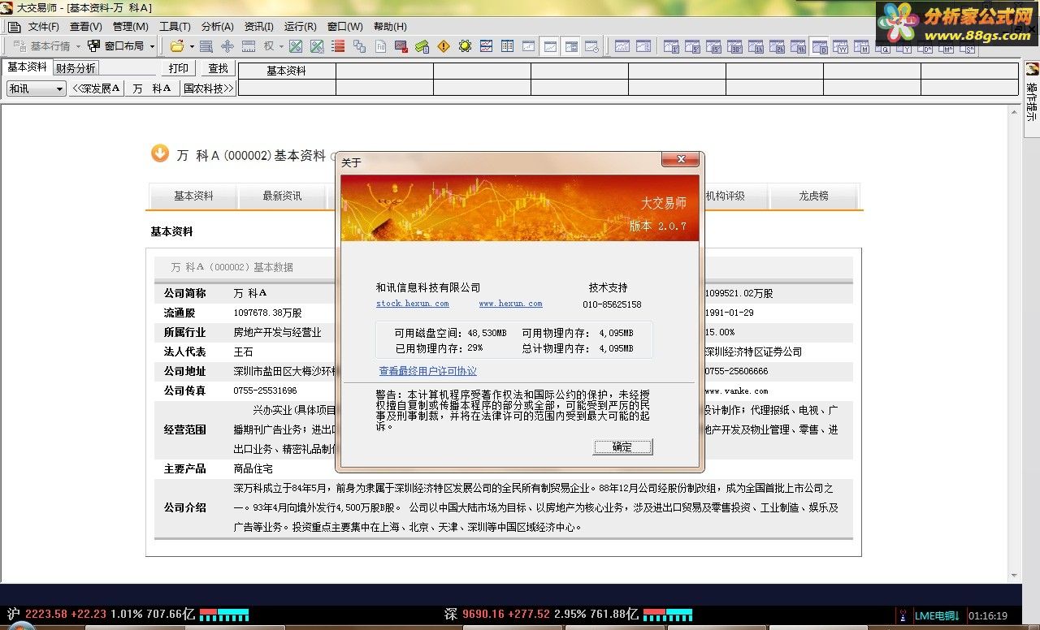1040x630 pixels.
Task: Open the 分析(A) menu
Action: tap(217, 27)
